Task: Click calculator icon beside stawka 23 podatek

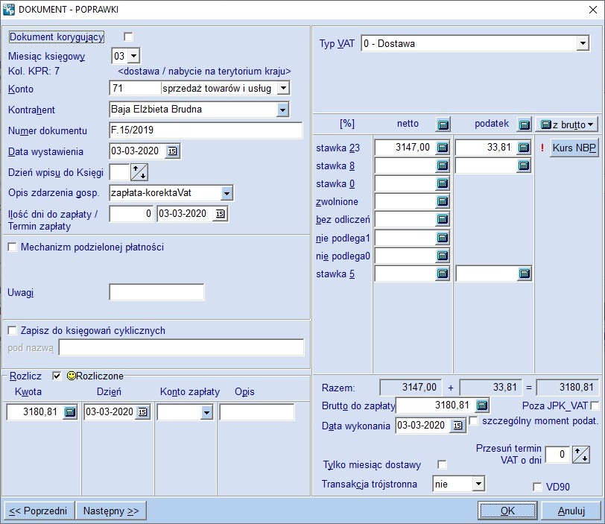Action: tap(524, 148)
